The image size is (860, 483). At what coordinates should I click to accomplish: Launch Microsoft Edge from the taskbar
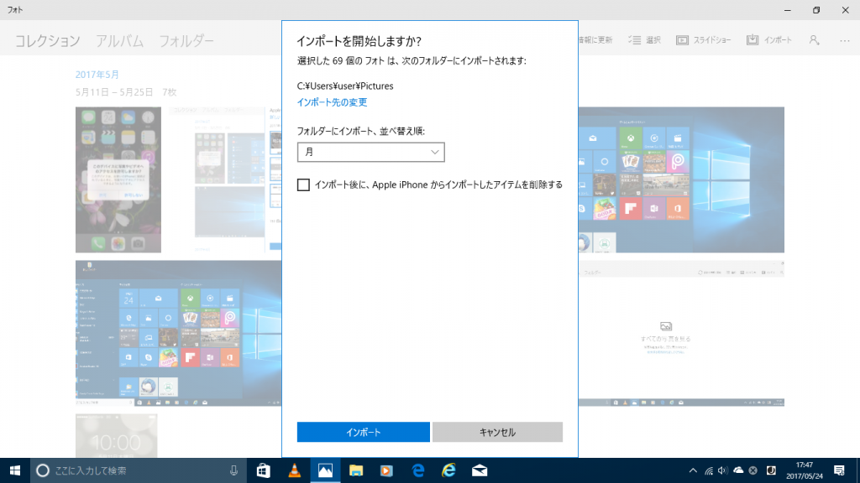coord(417,470)
